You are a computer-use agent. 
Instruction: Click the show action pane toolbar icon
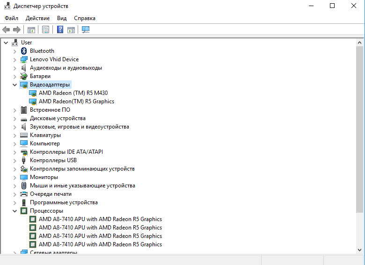[71, 30]
